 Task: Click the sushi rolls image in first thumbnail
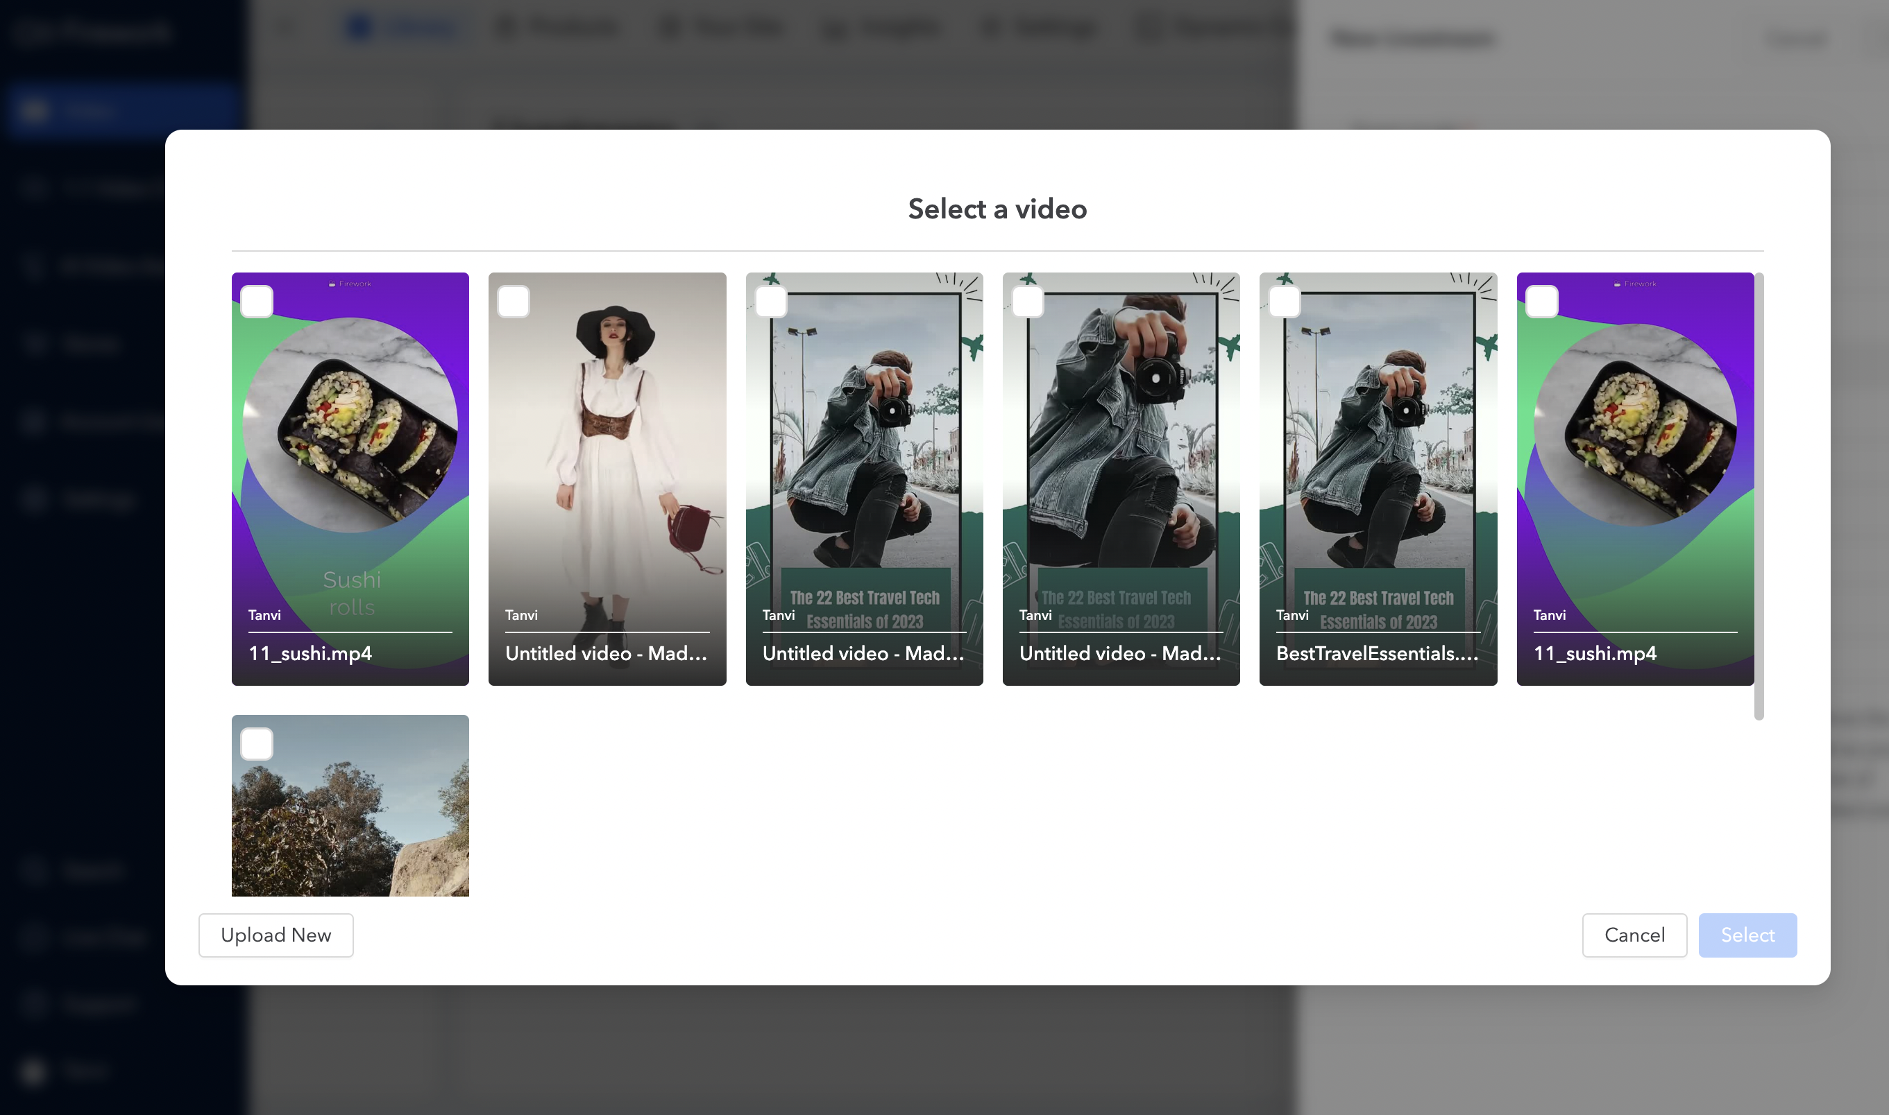tap(350, 425)
